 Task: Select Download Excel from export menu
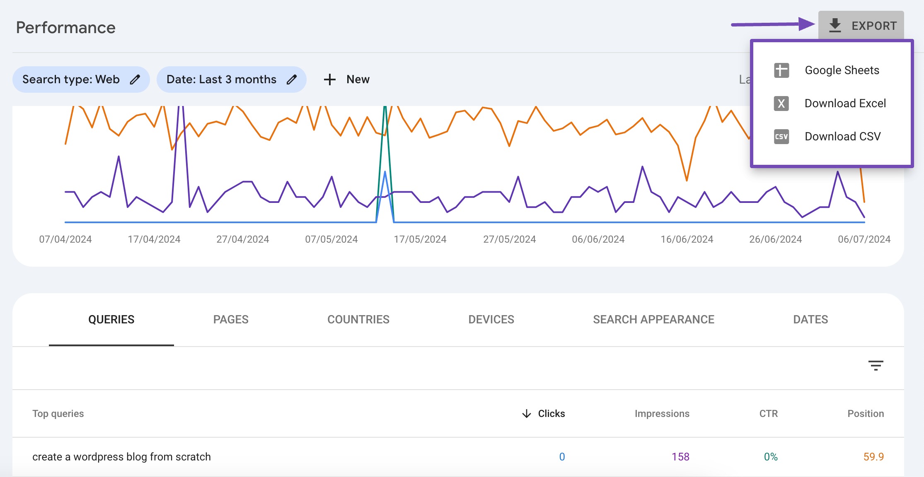tap(832, 104)
